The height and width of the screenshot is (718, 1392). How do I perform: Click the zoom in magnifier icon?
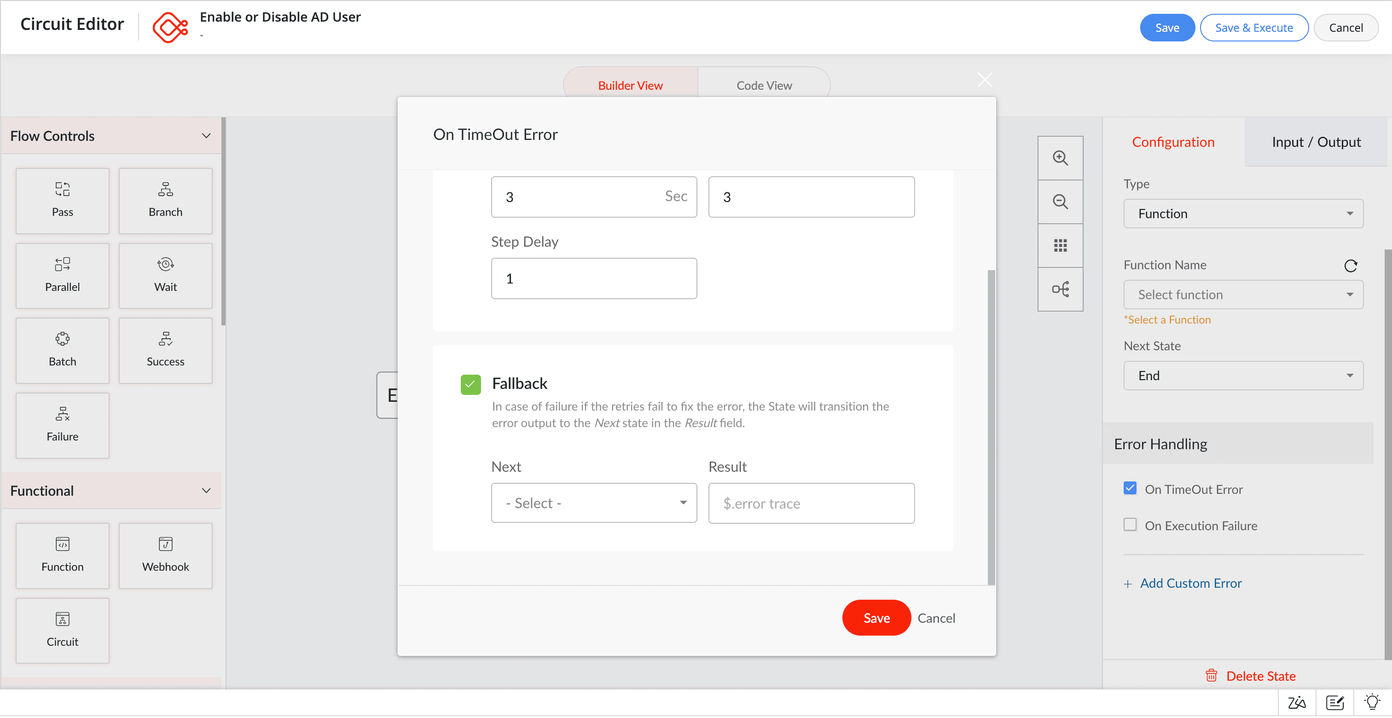[x=1060, y=158]
